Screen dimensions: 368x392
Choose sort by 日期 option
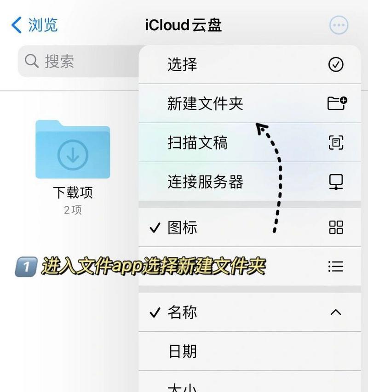pos(250,351)
